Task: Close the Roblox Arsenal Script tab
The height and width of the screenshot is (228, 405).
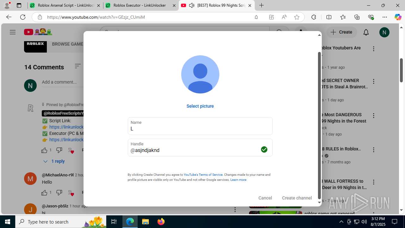Action: pyautogui.click(x=99, y=5)
